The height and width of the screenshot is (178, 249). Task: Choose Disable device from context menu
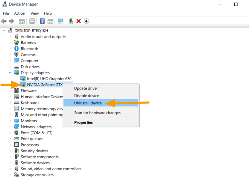[x=101, y=96]
